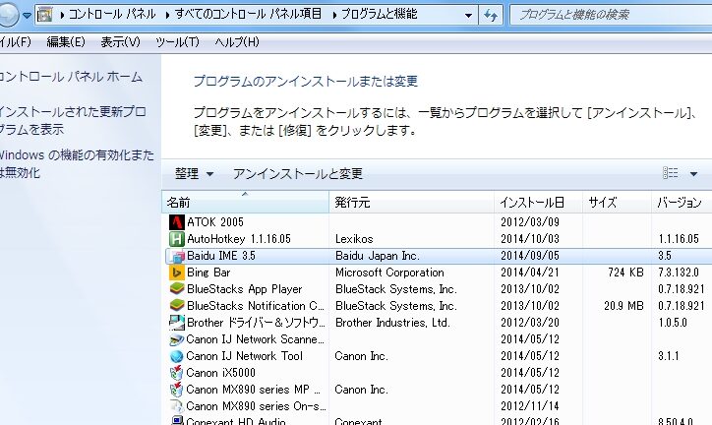This screenshot has height=425, width=712.
Task: Sort by the バージョン column header
Action: click(682, 202)
